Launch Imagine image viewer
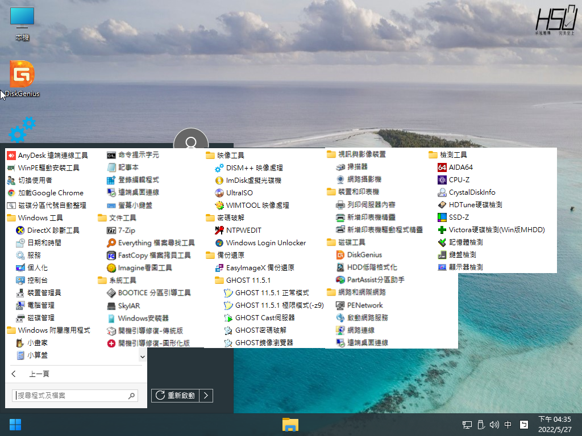The width and height of the screenshot is (582, 436). click(140, 268)
